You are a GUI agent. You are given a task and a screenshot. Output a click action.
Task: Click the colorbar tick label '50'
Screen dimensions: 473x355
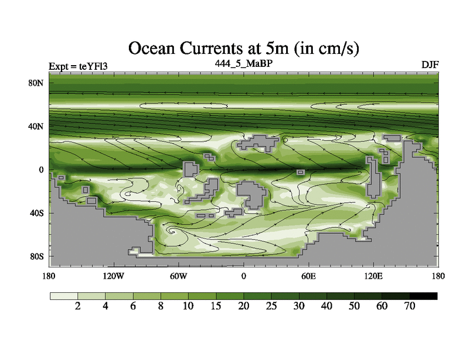pos(354,306)
